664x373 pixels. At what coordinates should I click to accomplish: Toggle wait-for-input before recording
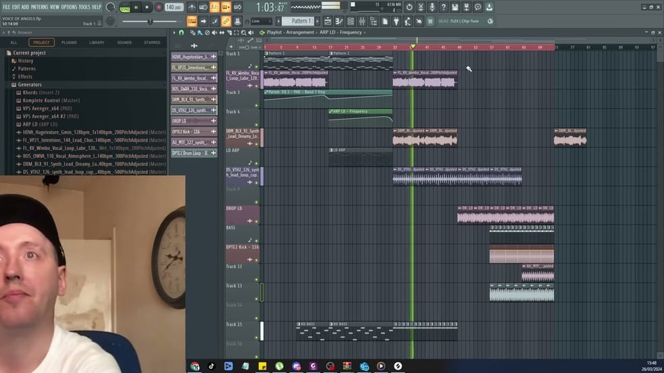[x=203, y=7]
